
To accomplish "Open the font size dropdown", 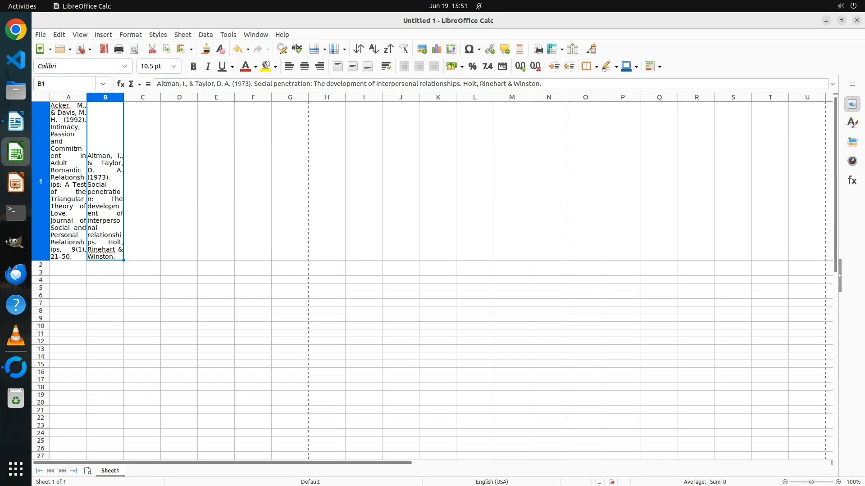I will click(x=174, y=66).
